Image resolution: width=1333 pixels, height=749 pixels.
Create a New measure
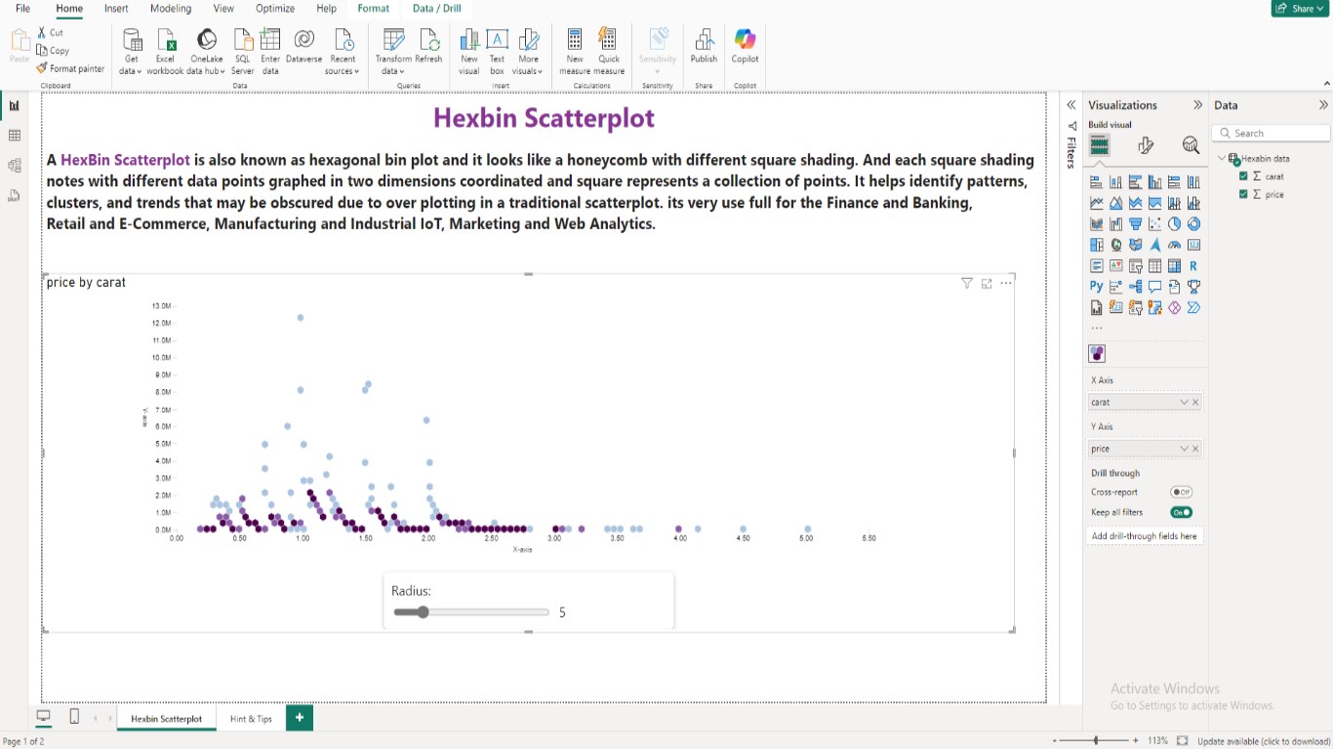[574, 51]
